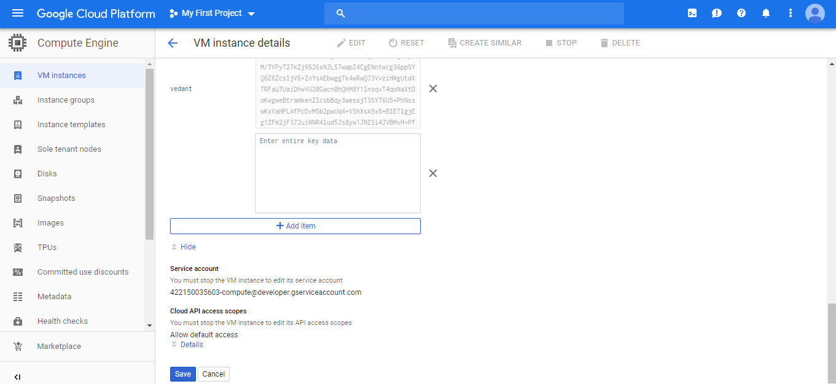Click the page scrollbar up arrow
The image size is (836, 384).
(x=832, y=64)
